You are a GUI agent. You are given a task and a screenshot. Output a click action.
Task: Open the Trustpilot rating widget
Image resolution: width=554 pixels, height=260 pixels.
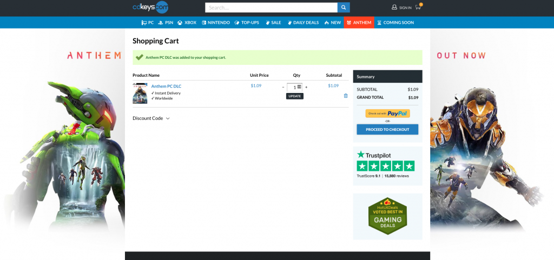click(387, 166)
